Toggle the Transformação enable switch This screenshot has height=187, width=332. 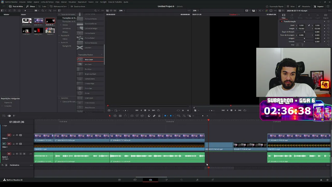tap(281, 21)
